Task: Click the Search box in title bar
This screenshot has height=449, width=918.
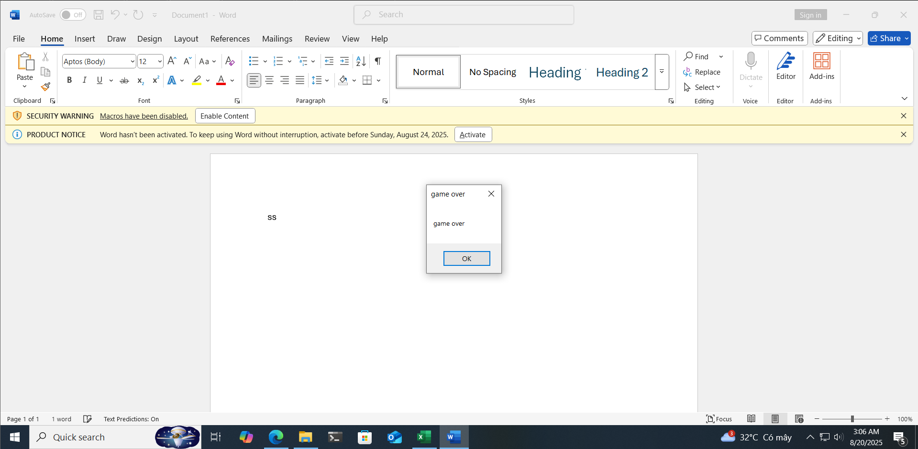Action: click(464, 15)
